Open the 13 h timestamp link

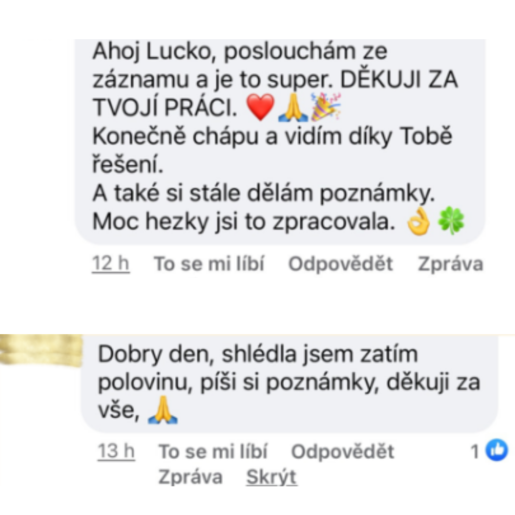point(116,451)
